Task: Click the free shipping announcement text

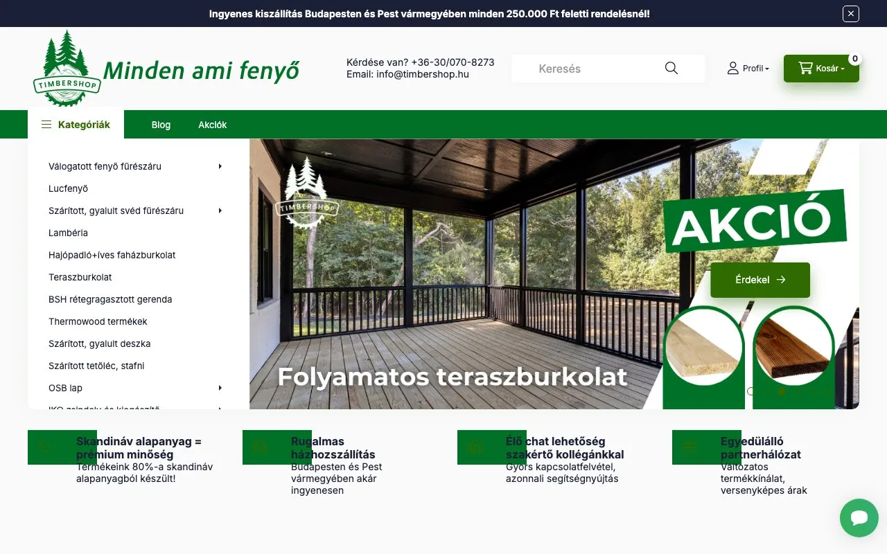Action: tap(430, 14)
